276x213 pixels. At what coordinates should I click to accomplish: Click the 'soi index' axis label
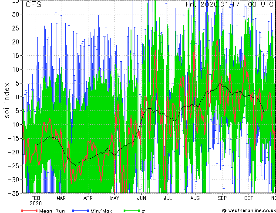(x=7, y=100)
